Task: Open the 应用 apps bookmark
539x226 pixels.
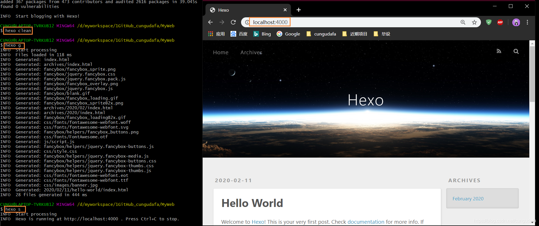Action: pos(216,34)
